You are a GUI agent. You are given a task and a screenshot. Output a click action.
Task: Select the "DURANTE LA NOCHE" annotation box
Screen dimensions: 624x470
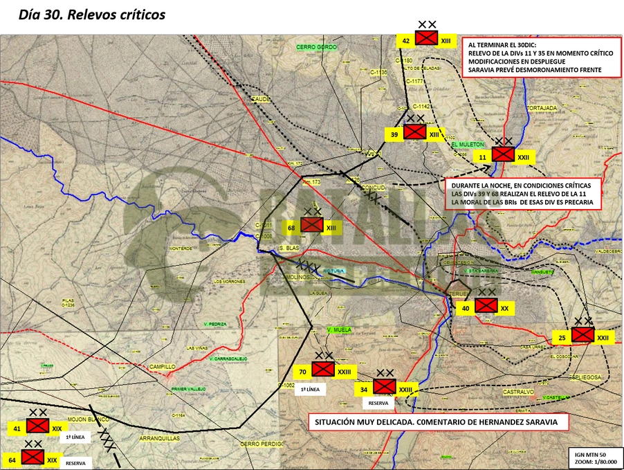tap(523, 194)
